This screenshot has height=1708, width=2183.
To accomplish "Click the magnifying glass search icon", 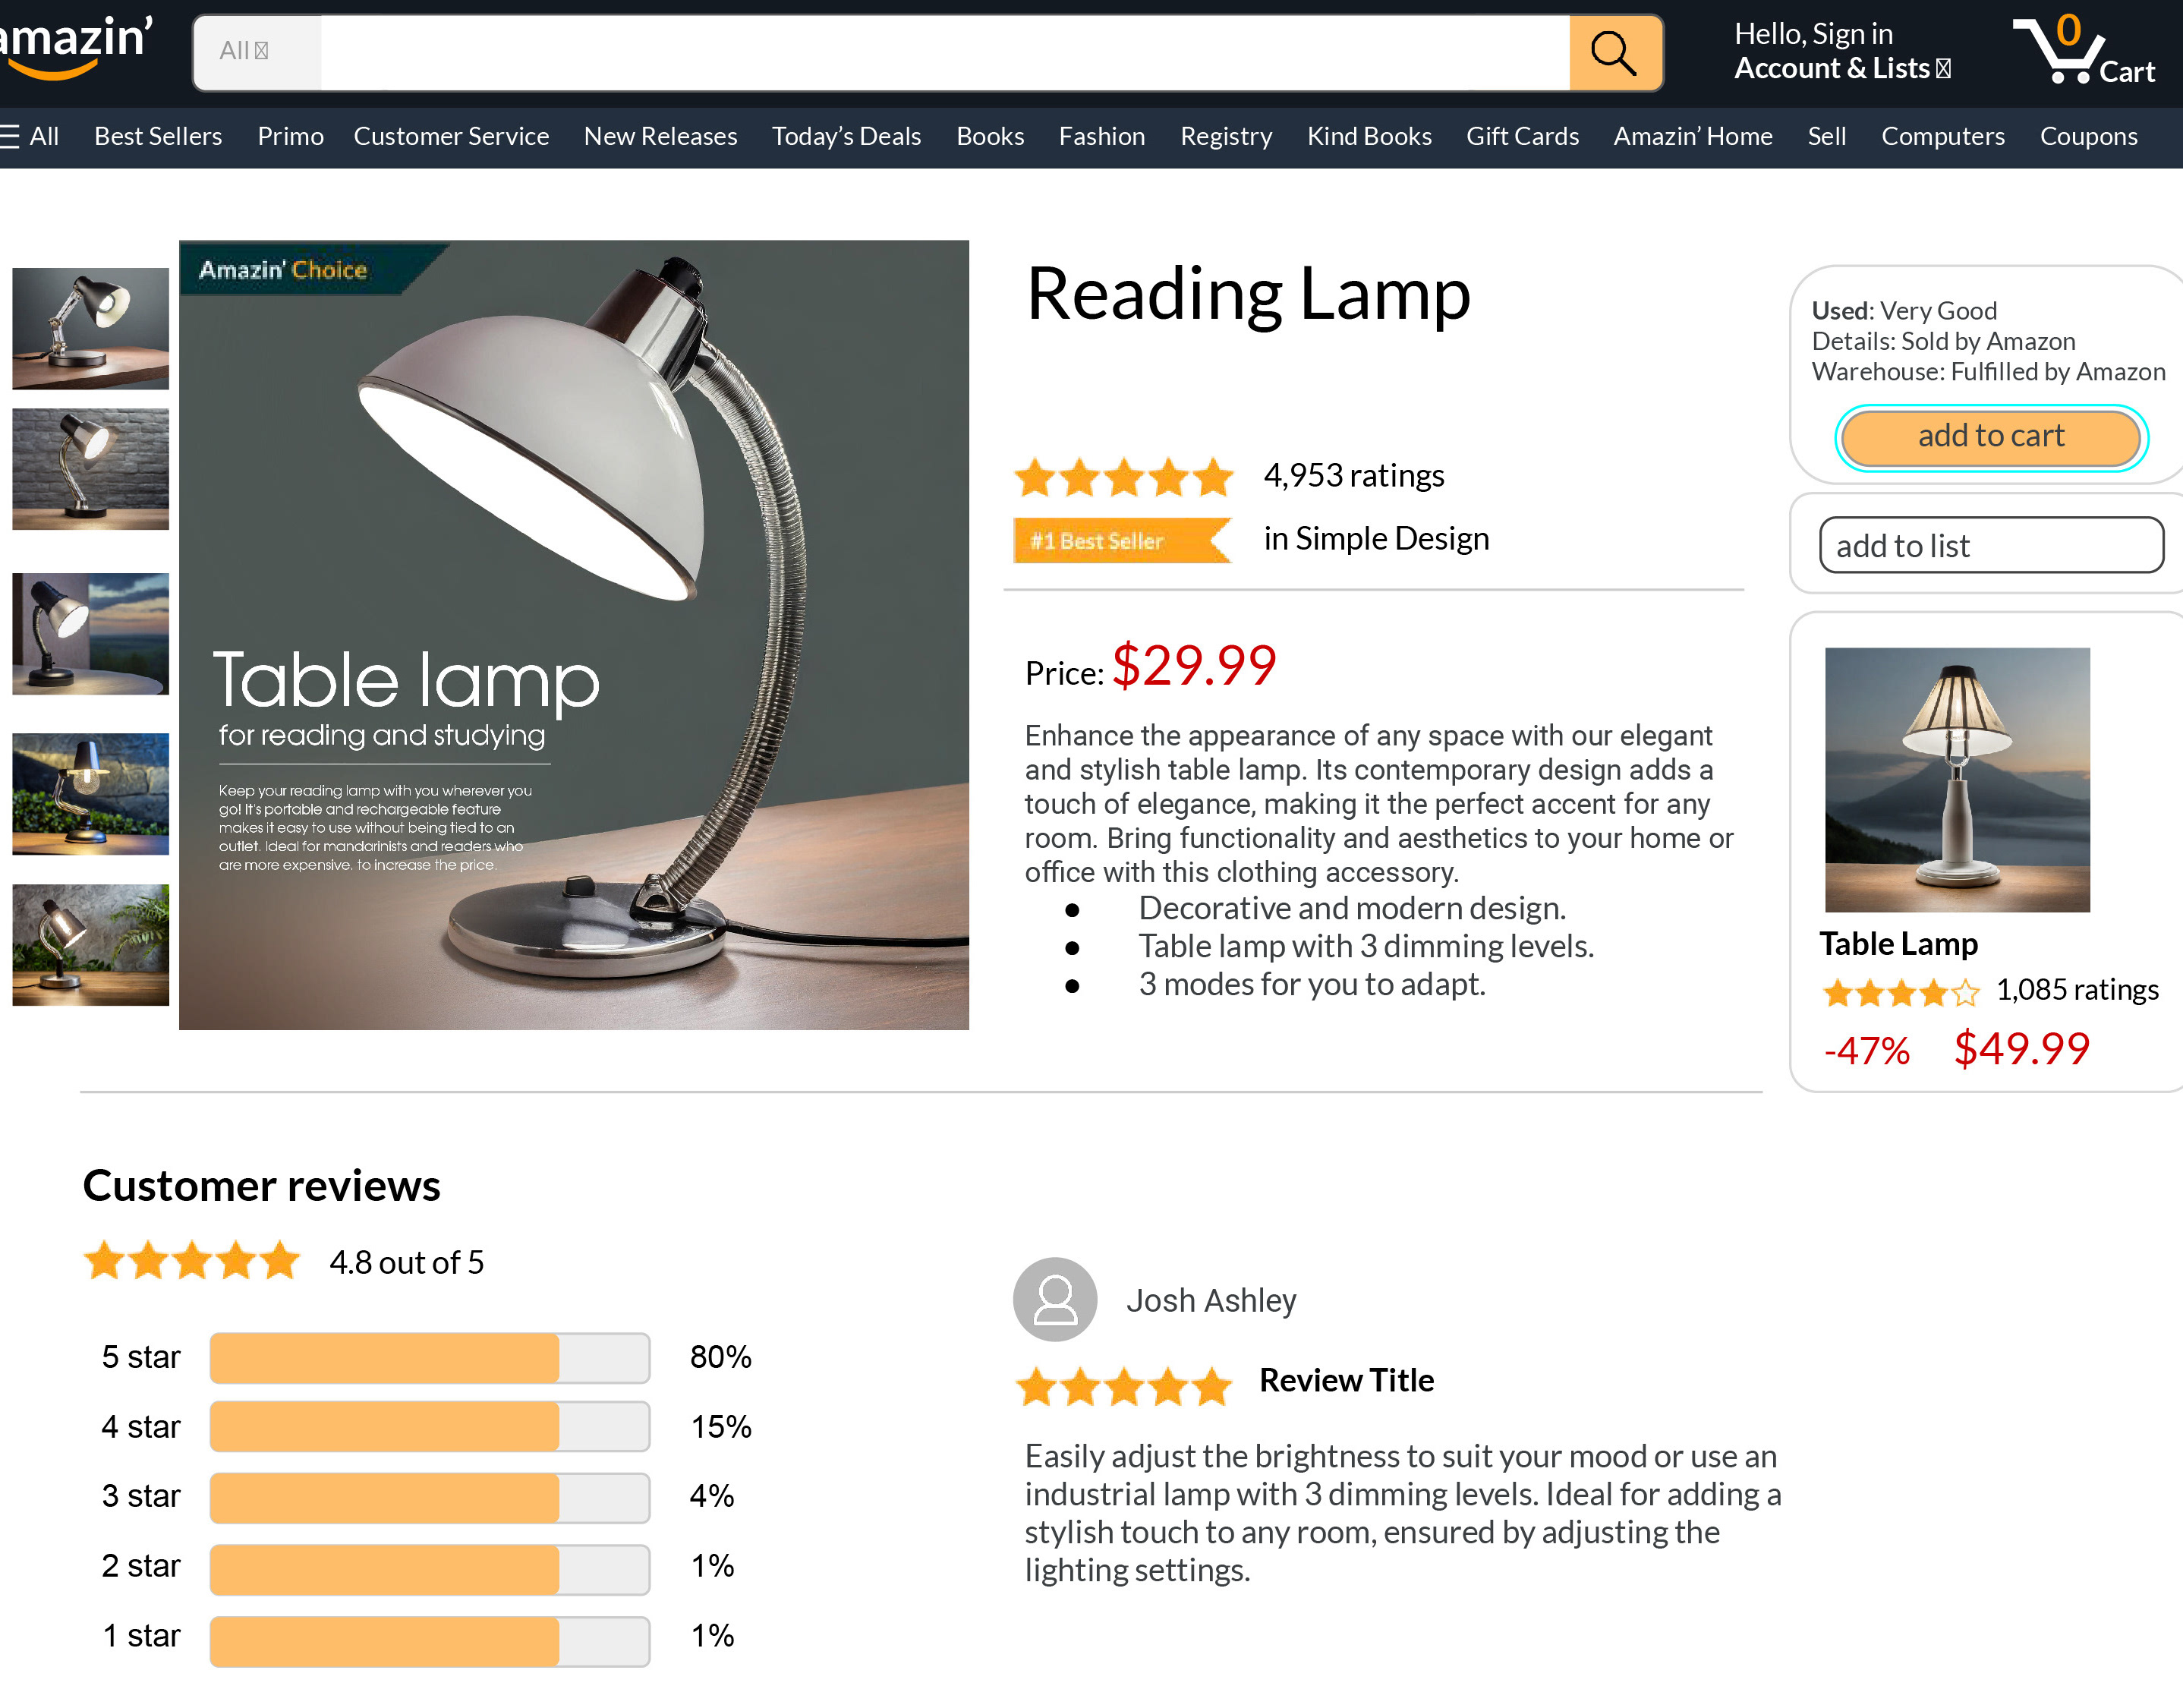I will pyautogui.click(x=1614, y=52).
